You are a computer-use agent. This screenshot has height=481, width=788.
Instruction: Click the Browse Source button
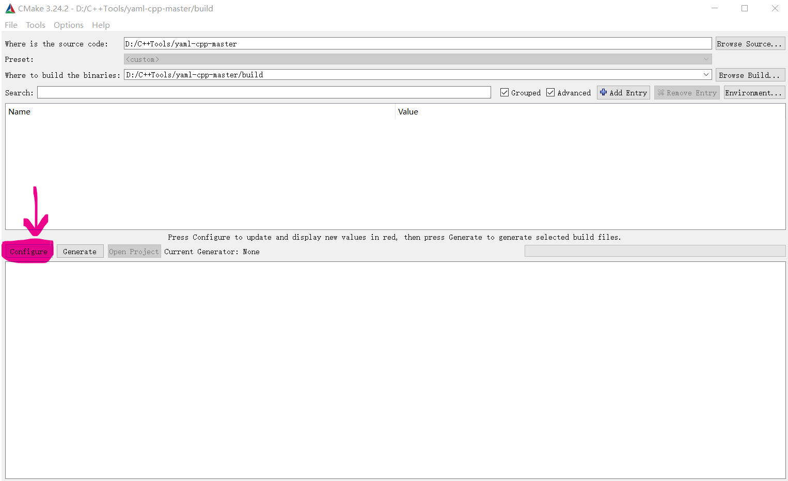point(750,43)
